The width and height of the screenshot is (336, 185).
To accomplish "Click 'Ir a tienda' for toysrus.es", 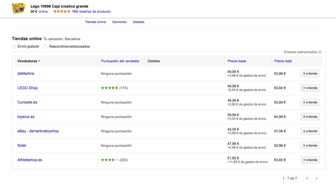I will [x=310, y=117].
